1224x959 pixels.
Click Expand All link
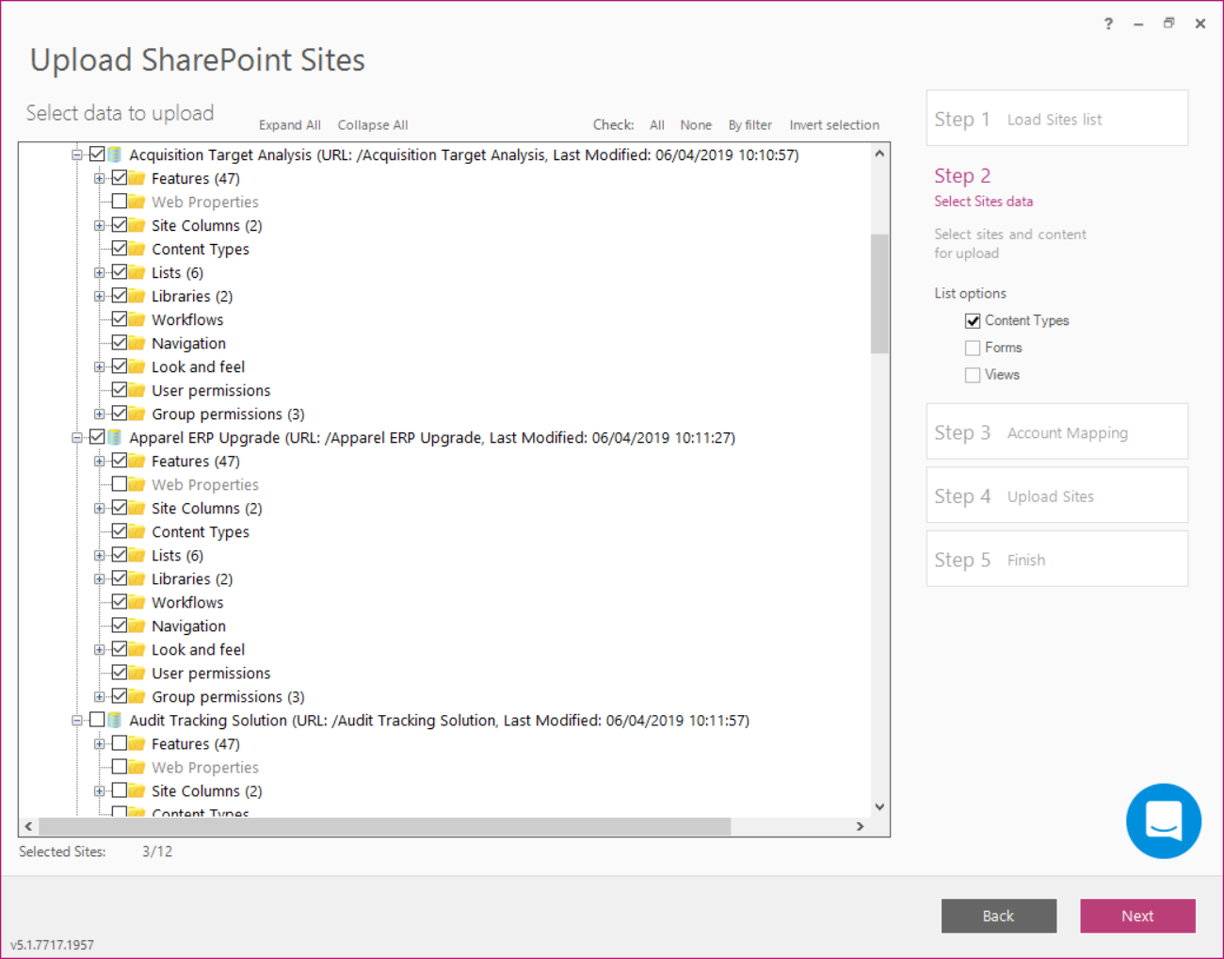pyautogui.click(x=290, y=125)
